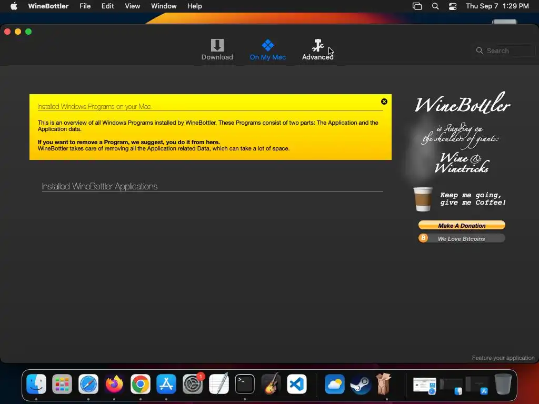Switch to the On My Mac tab
Viewport: 539px width, 404px height.
coord(267,50)
